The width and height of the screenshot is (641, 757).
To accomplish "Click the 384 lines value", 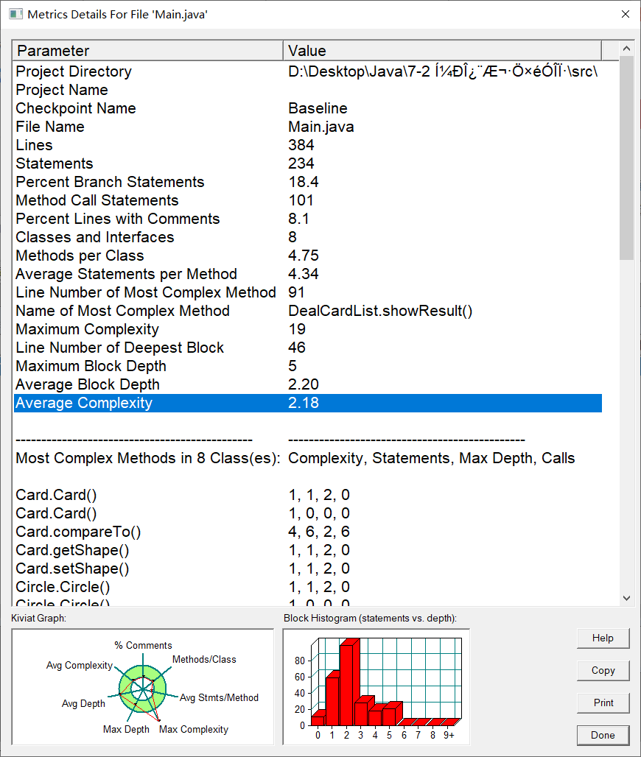I will coord(301,145).
